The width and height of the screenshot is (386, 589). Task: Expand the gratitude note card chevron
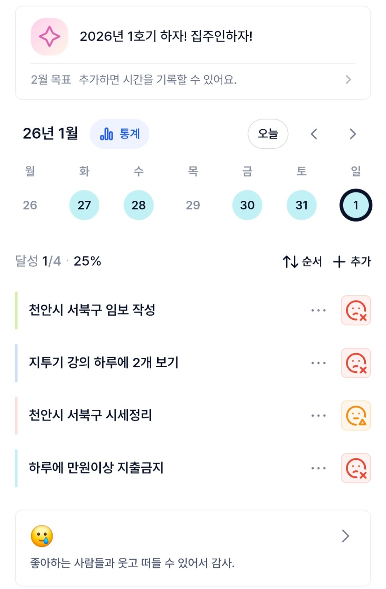(345, 536)
